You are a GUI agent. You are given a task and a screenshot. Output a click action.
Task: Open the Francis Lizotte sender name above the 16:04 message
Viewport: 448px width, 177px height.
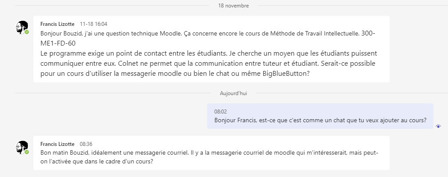click(x=57, y=24)
